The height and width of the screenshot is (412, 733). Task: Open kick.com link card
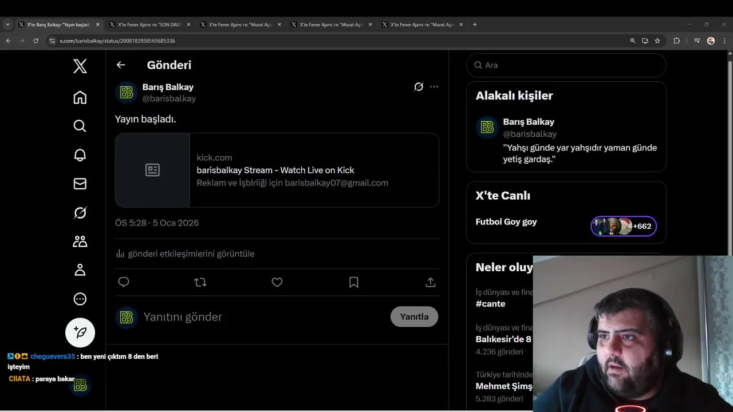coord(277,170)
